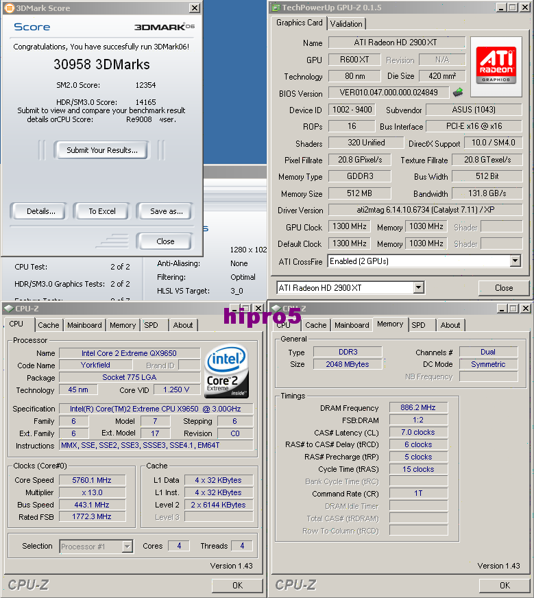Click the CAS# Latency 7.0 clocks value
The width and height of the screenshot is (534, 598).
pyautogui.click(x=418, y=432)
